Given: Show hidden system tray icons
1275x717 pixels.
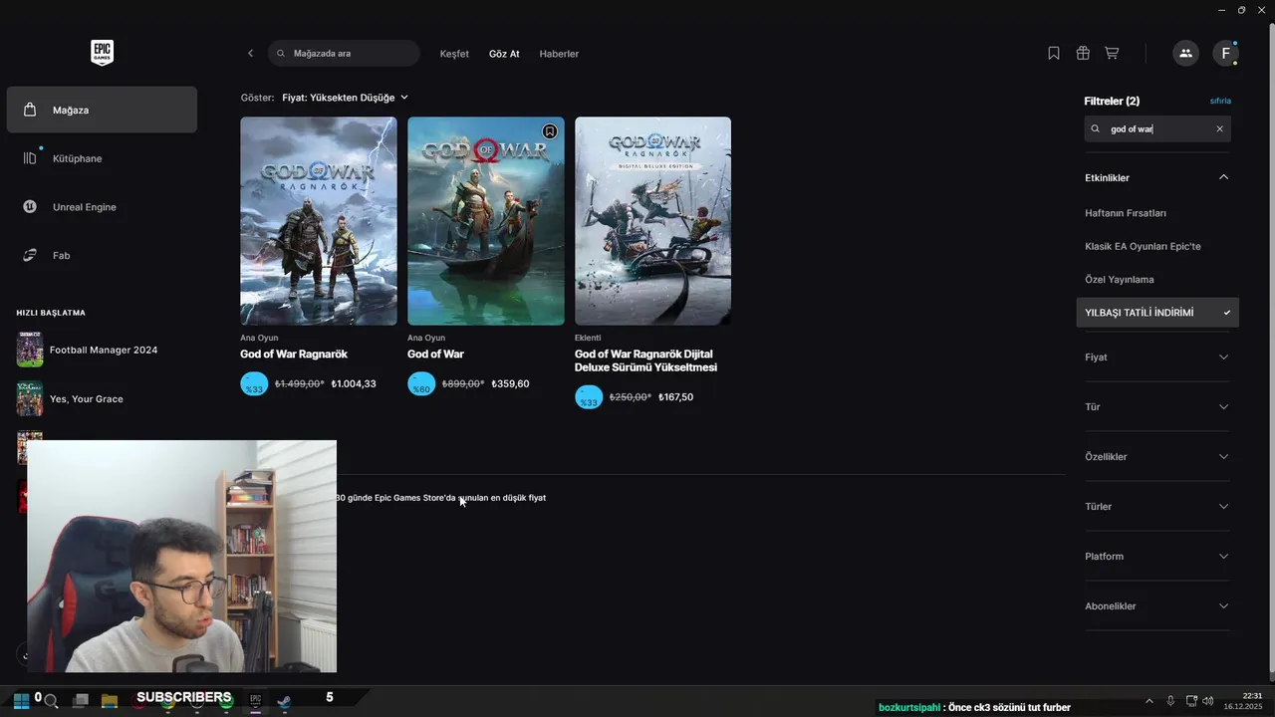Looking at the screenshot, I should (1148, 701).
